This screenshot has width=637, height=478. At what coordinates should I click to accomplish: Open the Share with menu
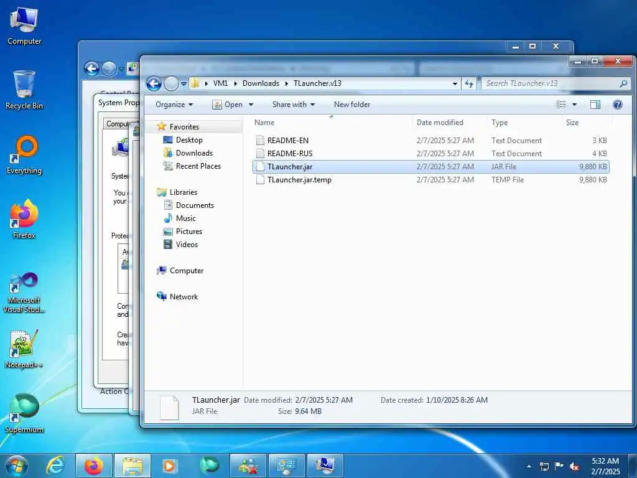point(294,105)
